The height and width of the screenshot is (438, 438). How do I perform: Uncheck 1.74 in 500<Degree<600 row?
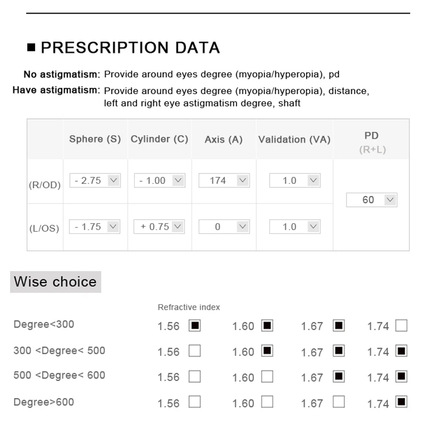pyautogui.click(x=401, y=377)
